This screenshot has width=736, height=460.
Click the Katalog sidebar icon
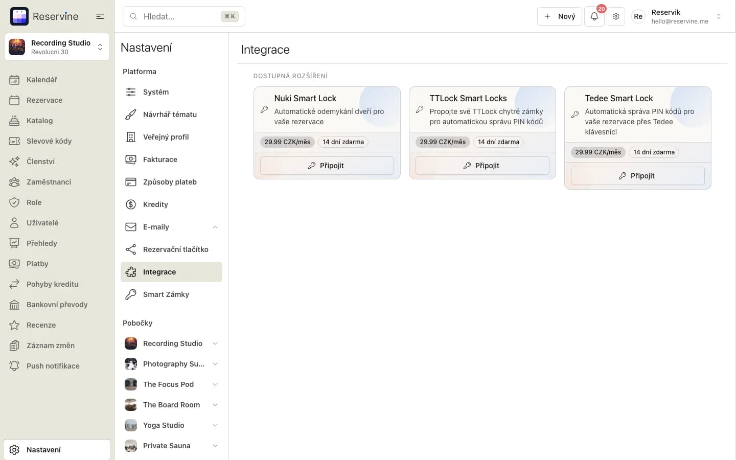click(14, 121)
